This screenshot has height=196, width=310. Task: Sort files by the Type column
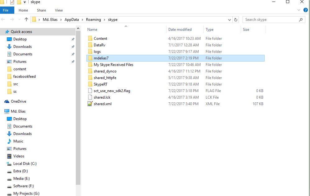[209, 30]
